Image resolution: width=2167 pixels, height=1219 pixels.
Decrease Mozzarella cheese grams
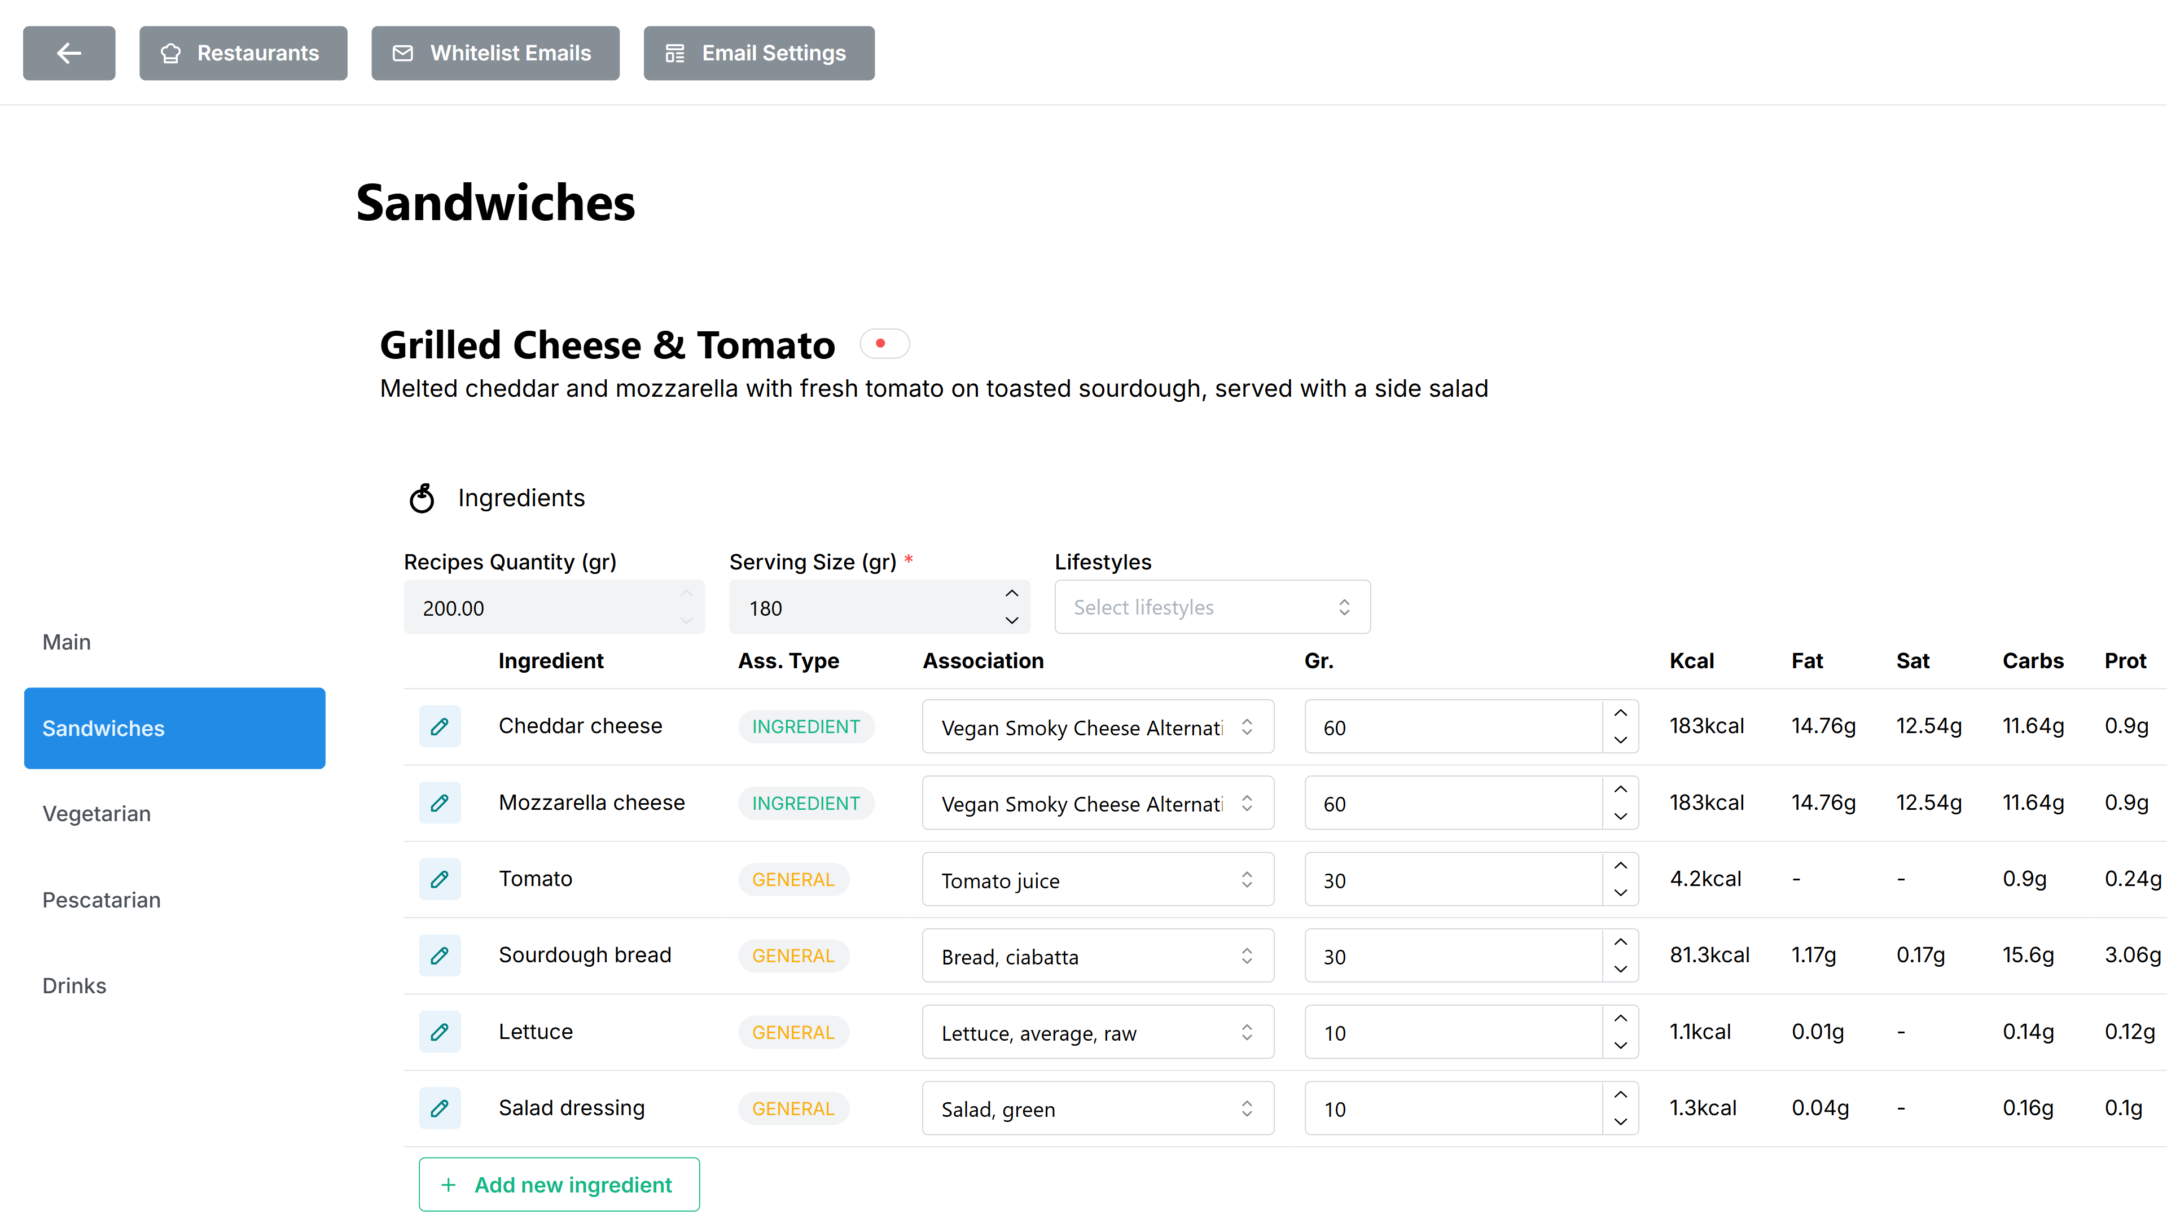click(1621, 817)
